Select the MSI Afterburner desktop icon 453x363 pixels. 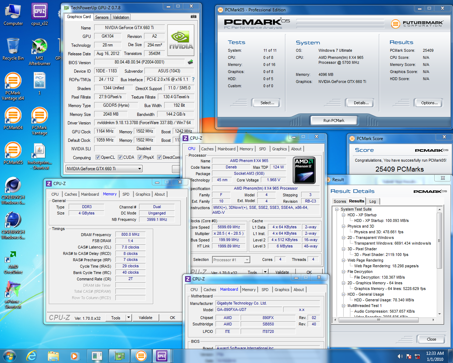40,52
